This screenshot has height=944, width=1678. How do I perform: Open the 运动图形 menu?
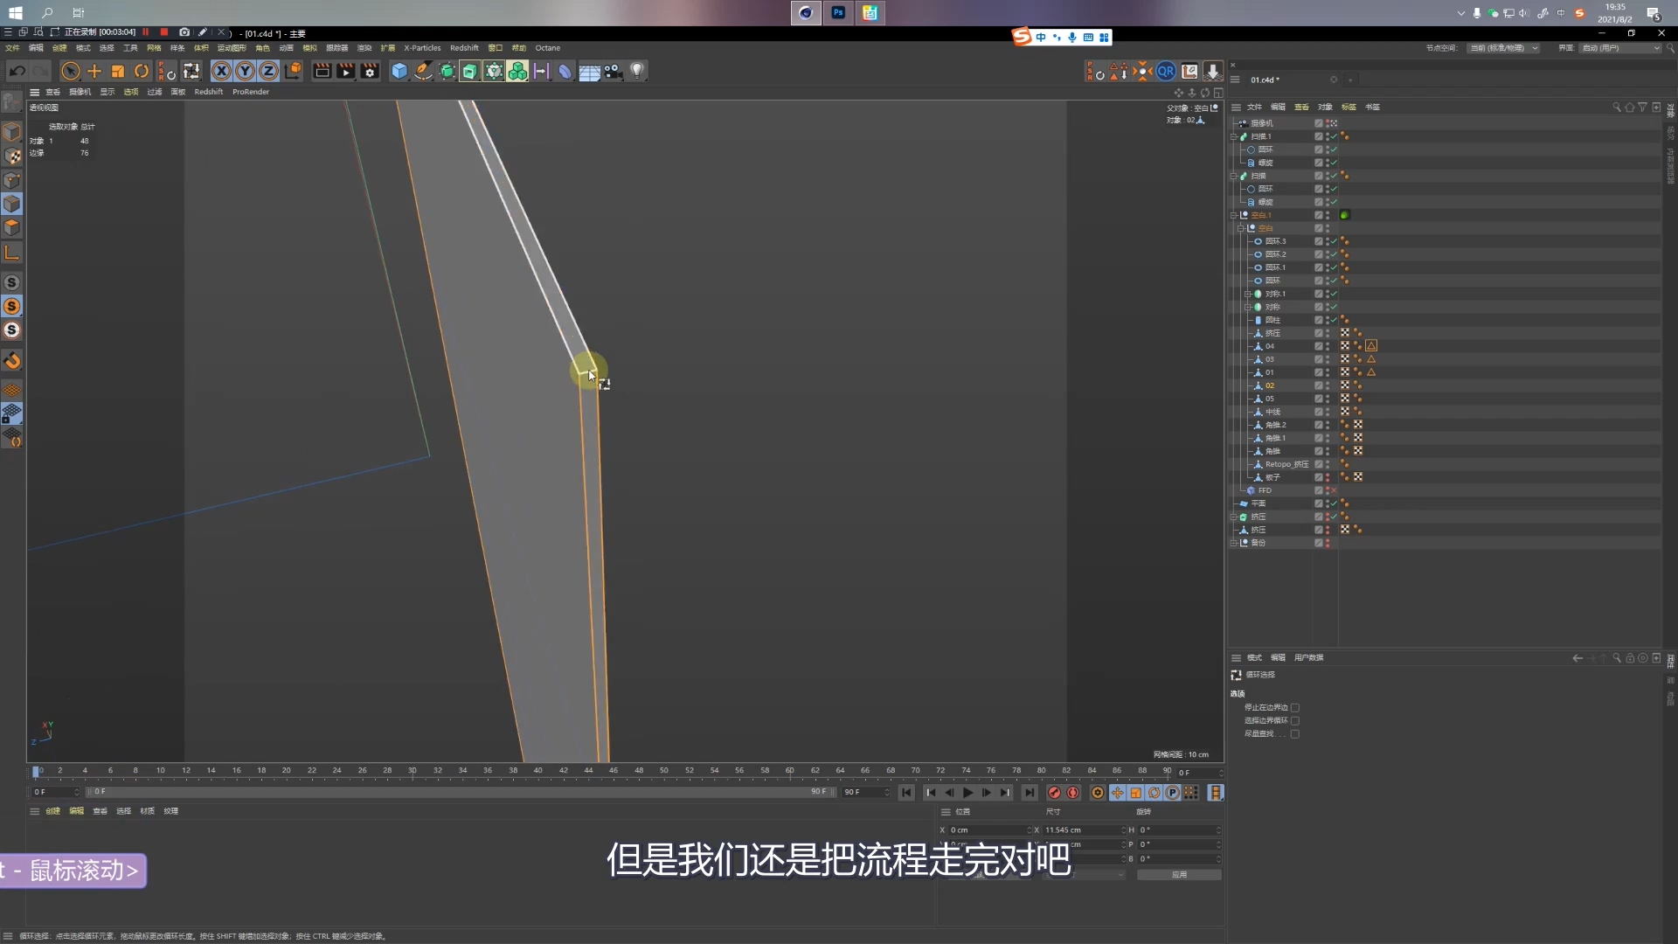click(x=232, y=48)
